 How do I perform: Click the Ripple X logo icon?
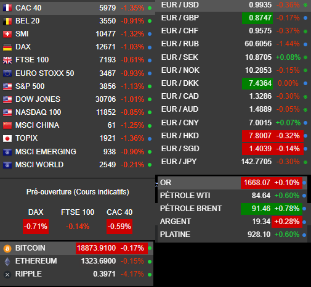click(x=7, y=275)
